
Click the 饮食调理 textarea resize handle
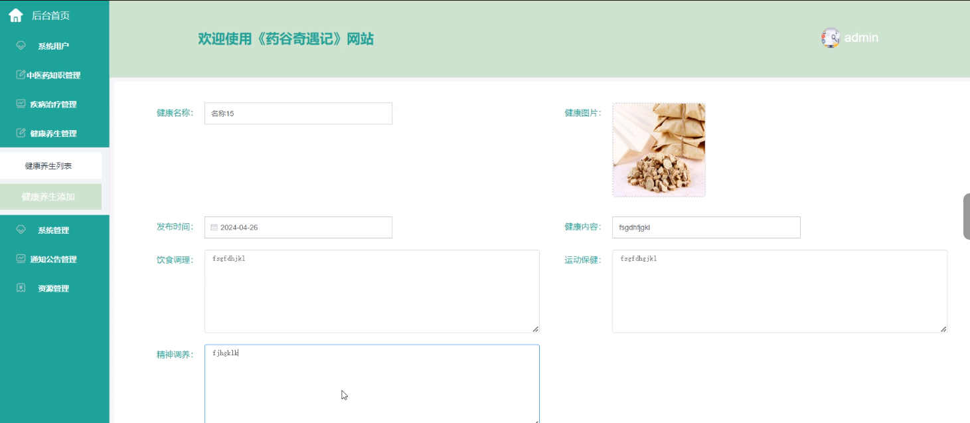tap(535, 329)
